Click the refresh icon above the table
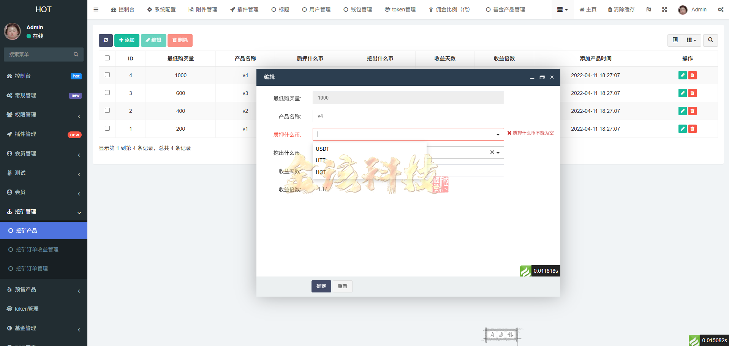 pos(106,40)
